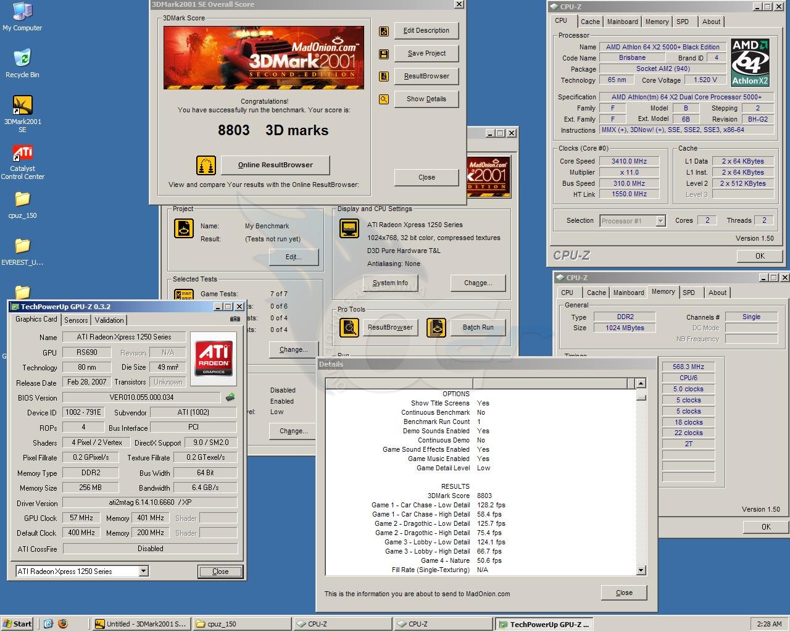The width and height of the screenshot is (790, 632).
Task: Click the Start button on the taskbar
Action: pyautogui.click(x=17, y=624)
